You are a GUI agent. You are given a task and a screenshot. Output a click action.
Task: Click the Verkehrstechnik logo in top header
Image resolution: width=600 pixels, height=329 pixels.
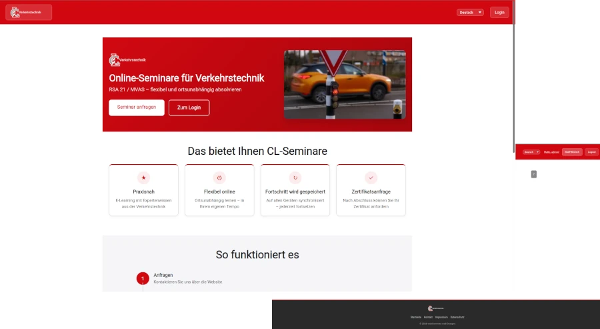[x=29, y=12]
